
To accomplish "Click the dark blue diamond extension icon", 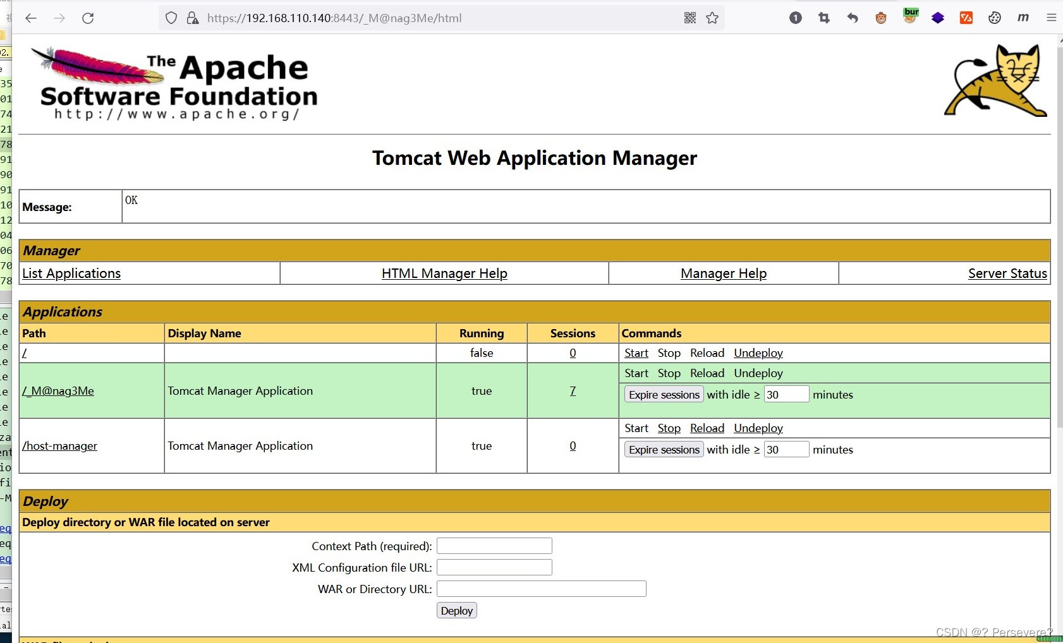I will coord(938,18).
